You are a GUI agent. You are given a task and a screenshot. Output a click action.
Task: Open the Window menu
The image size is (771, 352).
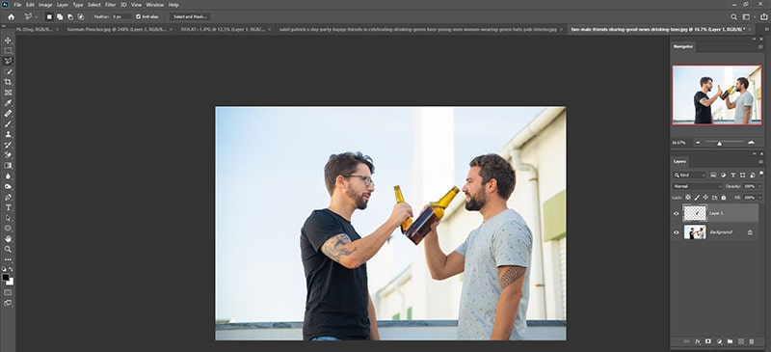(154, 5)
